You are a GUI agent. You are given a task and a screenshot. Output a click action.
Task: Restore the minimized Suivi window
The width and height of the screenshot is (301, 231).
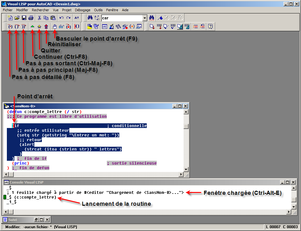tap(36, 220)
